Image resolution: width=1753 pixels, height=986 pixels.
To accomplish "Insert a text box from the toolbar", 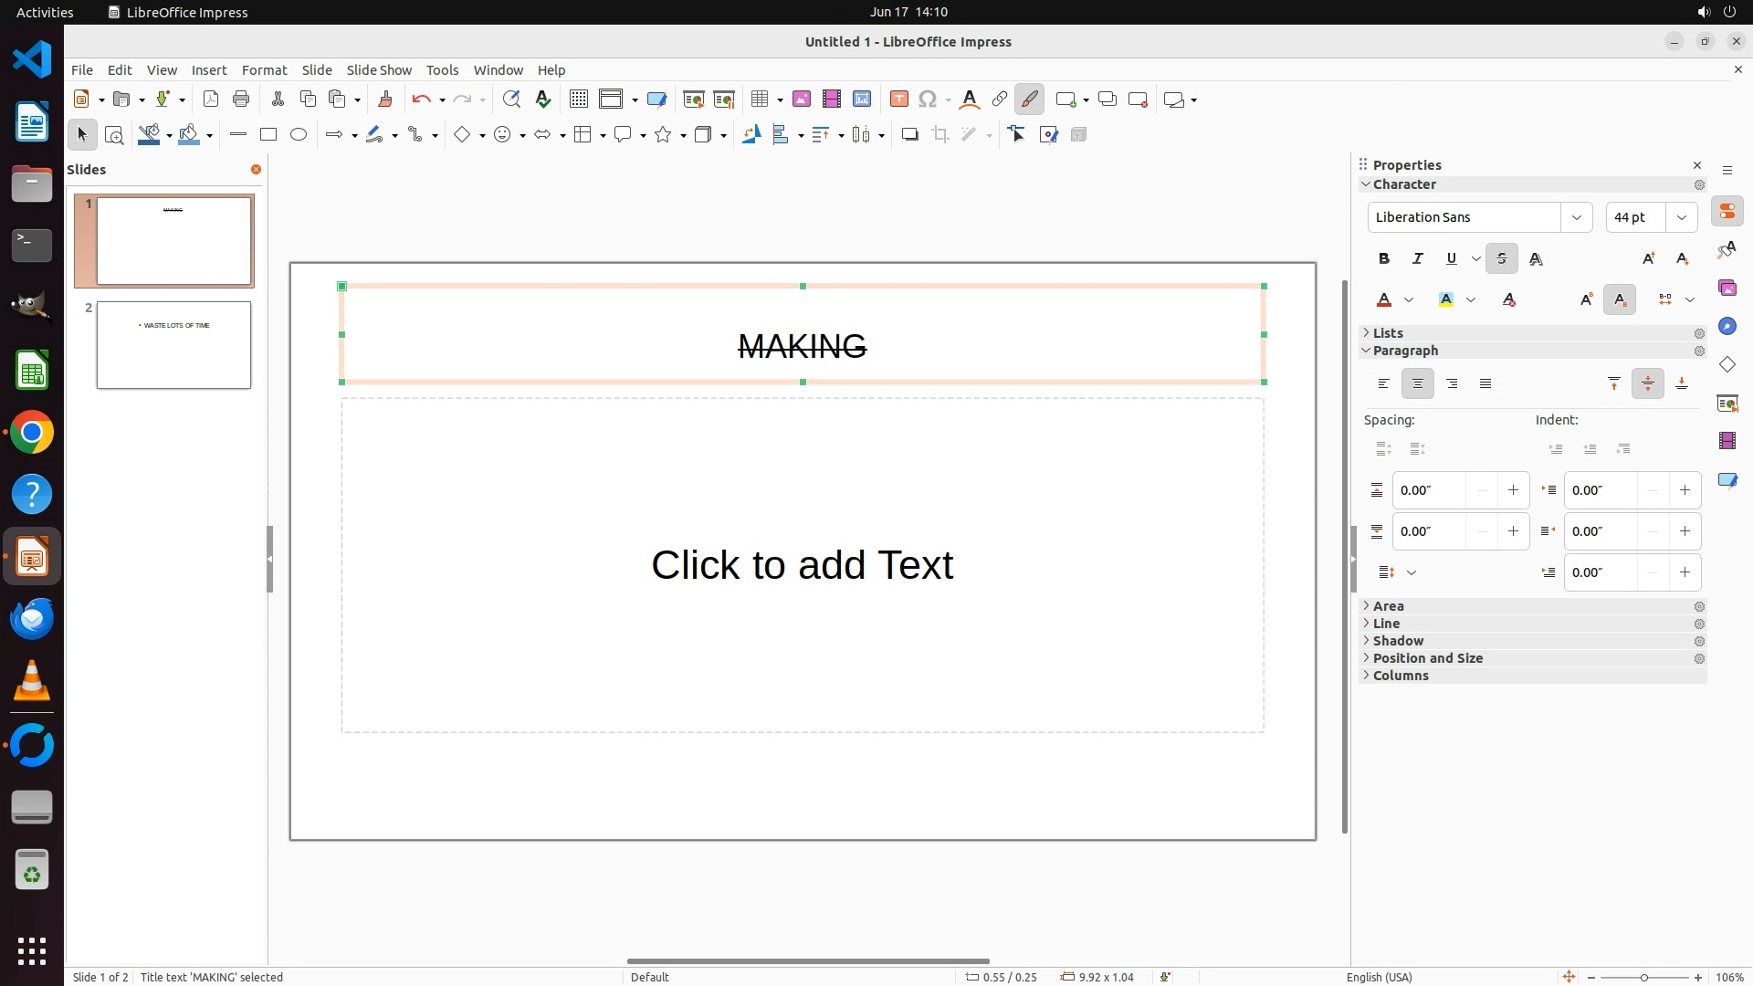I will point(898,100).
